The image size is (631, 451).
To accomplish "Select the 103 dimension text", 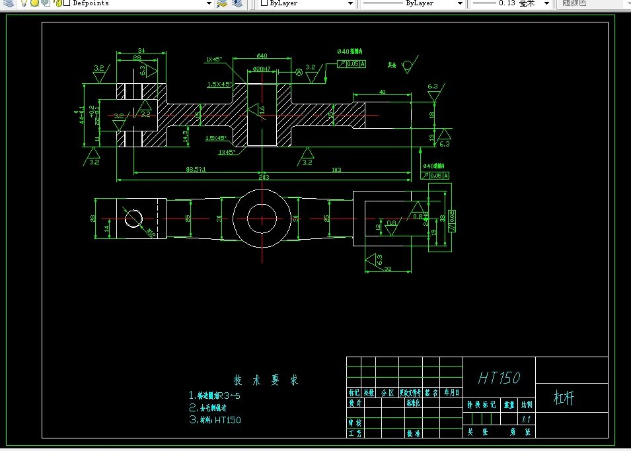I will click(336, 170).
